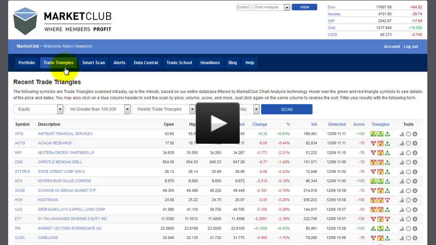This screenshot has height=245, width=436.
Task: Open the Nasdaq index link
Action: (334, 14)
